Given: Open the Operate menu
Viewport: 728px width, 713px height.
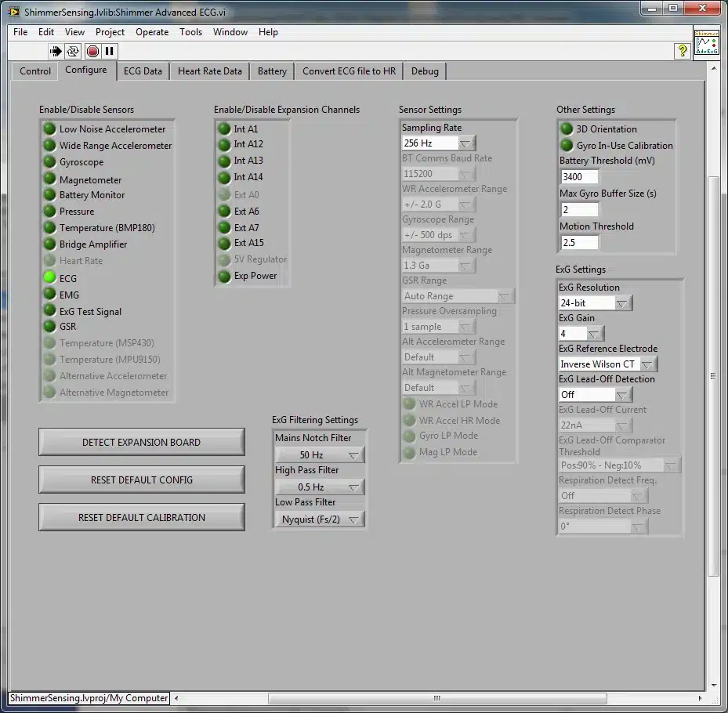Looking at the screenshot, I should pyautogui.click(x=152, y=32).
